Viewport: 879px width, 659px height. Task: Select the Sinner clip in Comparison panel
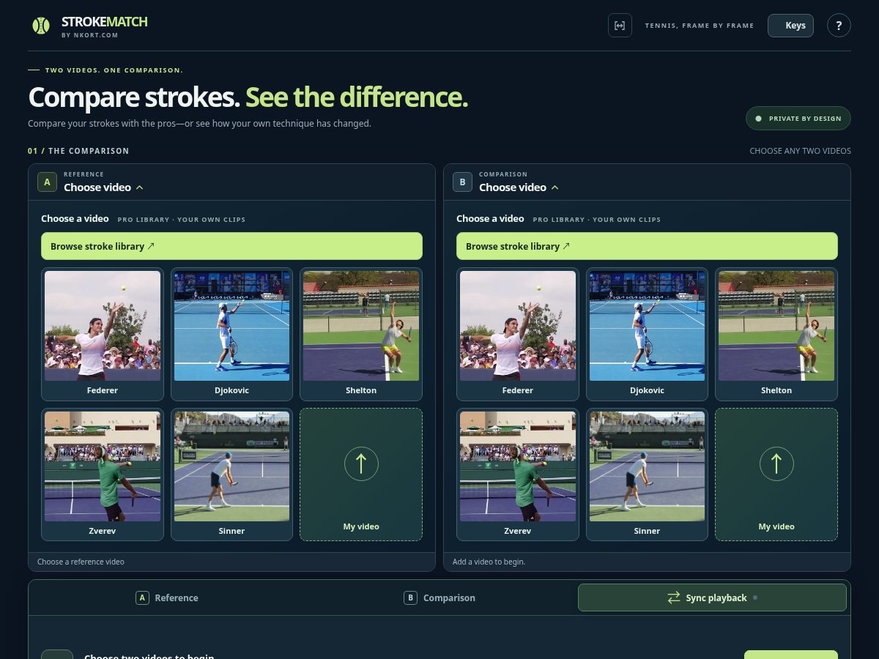click(647, 474)
